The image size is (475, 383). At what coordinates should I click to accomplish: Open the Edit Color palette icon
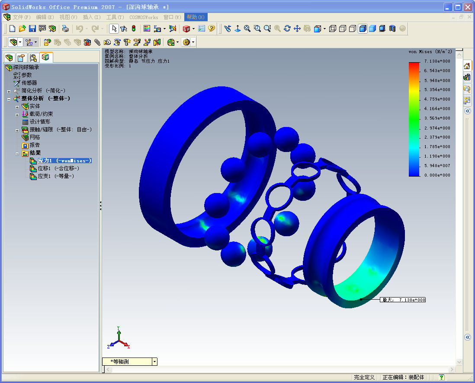[147, 29]
